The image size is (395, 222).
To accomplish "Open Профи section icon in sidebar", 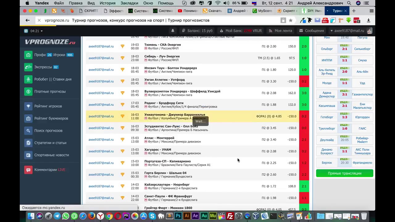I will tap(28, 55).
